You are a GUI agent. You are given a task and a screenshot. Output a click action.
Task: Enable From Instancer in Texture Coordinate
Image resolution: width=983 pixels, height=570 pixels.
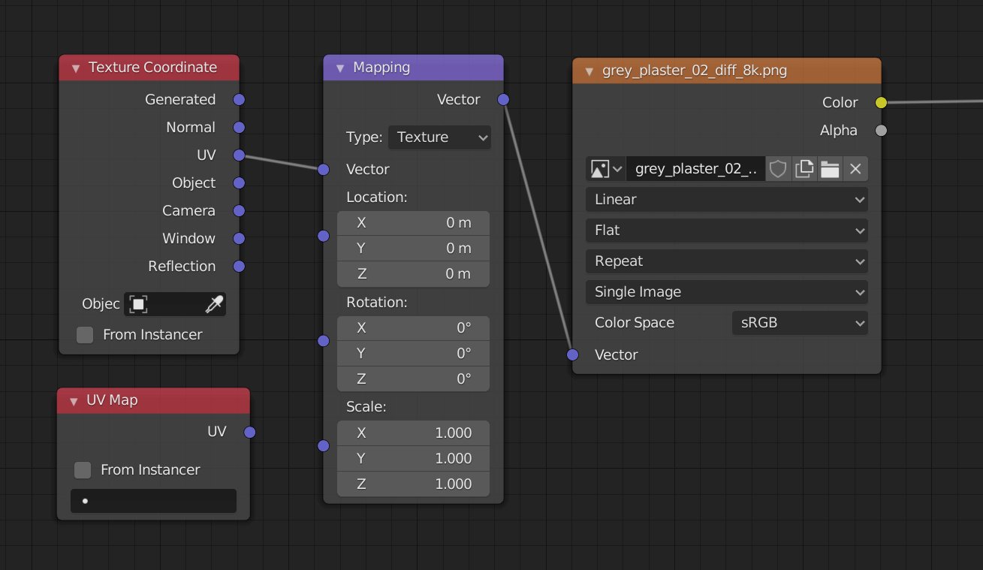[x=85, y=335]
